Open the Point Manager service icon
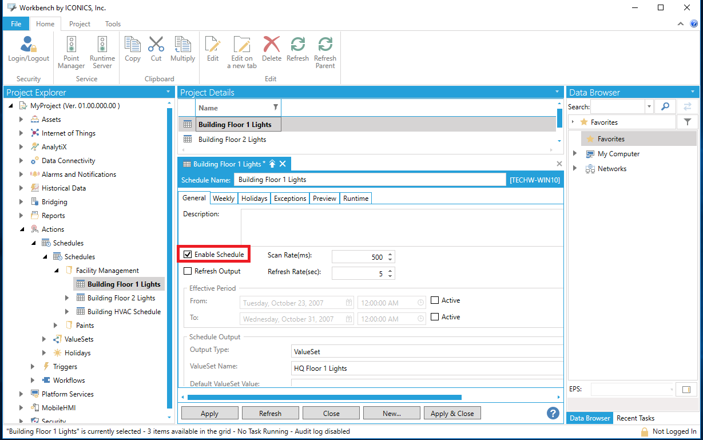 tap(71, 45)
